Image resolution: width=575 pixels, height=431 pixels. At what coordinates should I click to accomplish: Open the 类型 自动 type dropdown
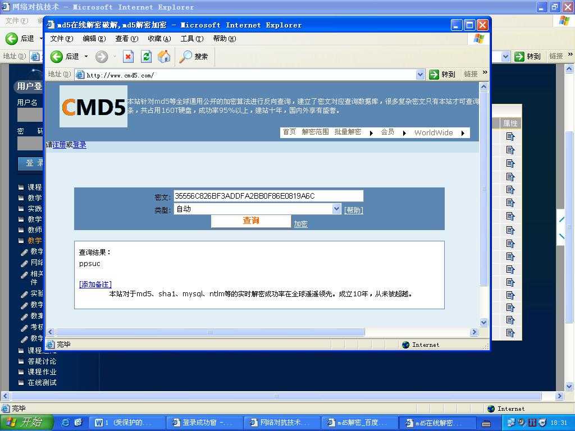click(257, 209)
